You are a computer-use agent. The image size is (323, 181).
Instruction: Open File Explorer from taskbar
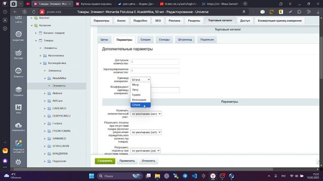coord(157,176)
